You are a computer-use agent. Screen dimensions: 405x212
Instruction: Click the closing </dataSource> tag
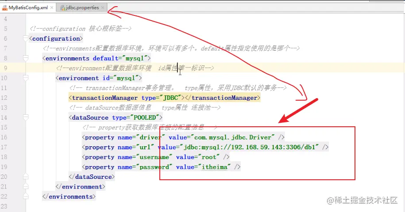click(92, 177)
